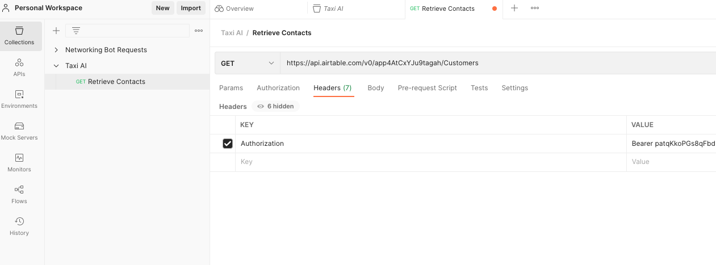Select the Headers (7) tab
The width and height of the screenshot is (716, 265).
pos(333,88)
